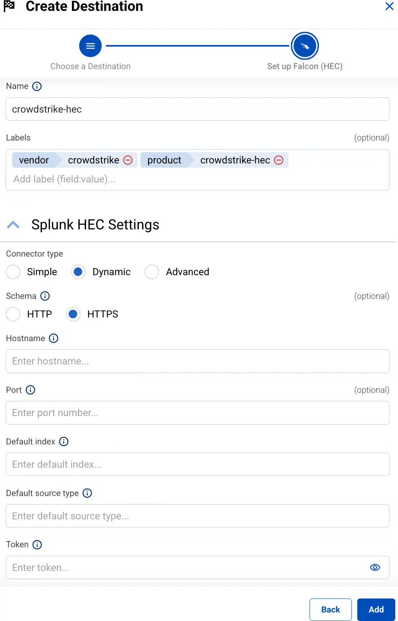
Task: Click the Set up Falcon (HEC) step icon
Action: tap(305, 46)
